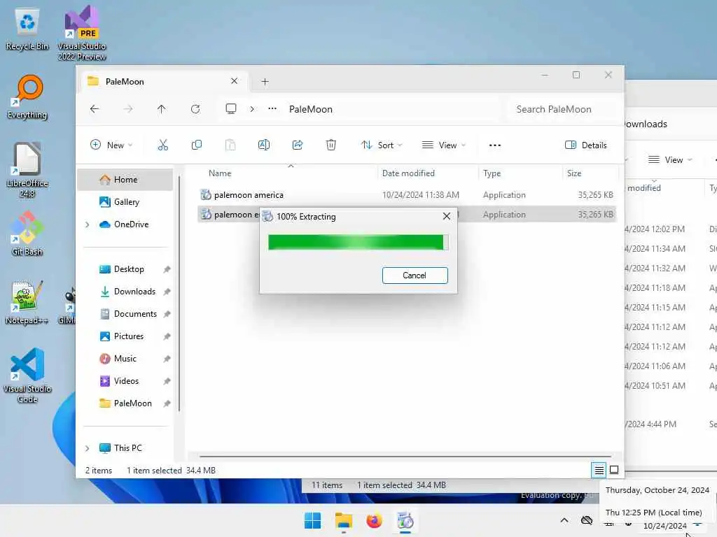Sort by Date modified column header
The width and height of the screenshot is (717, 537).
coord(408,173)
